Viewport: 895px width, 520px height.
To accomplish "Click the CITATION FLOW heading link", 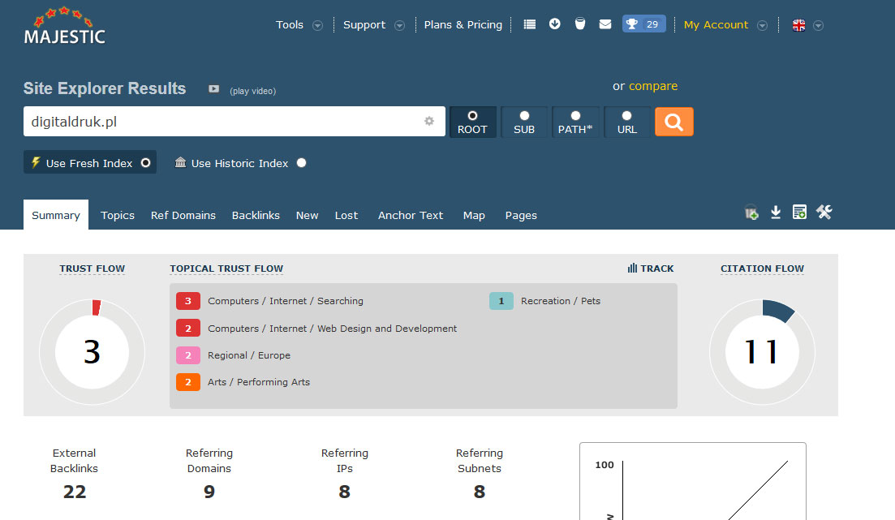I will [x=762, y=269].
